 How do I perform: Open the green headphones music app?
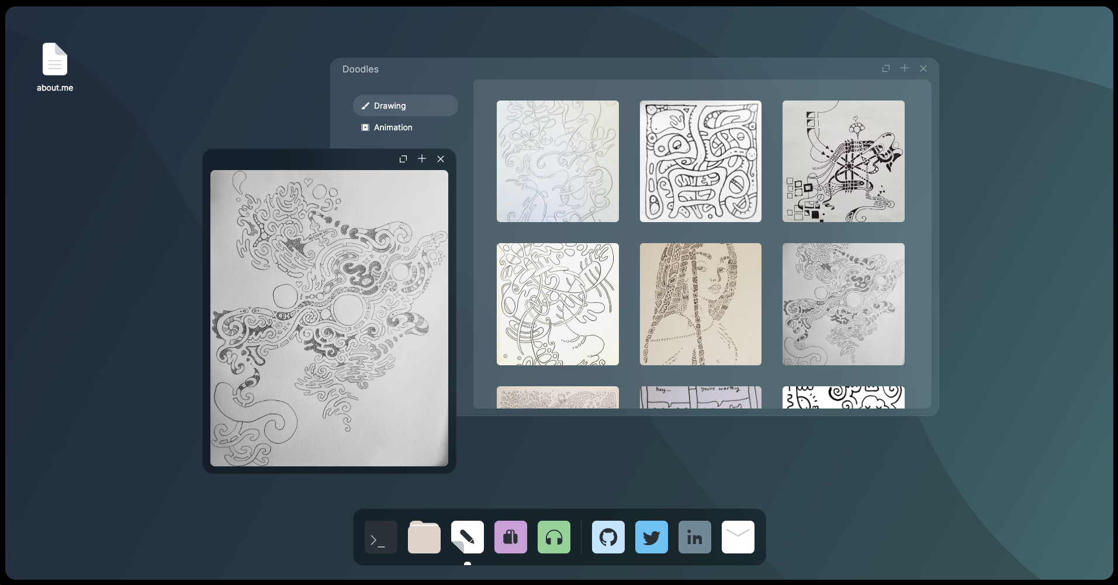[553, 537]
